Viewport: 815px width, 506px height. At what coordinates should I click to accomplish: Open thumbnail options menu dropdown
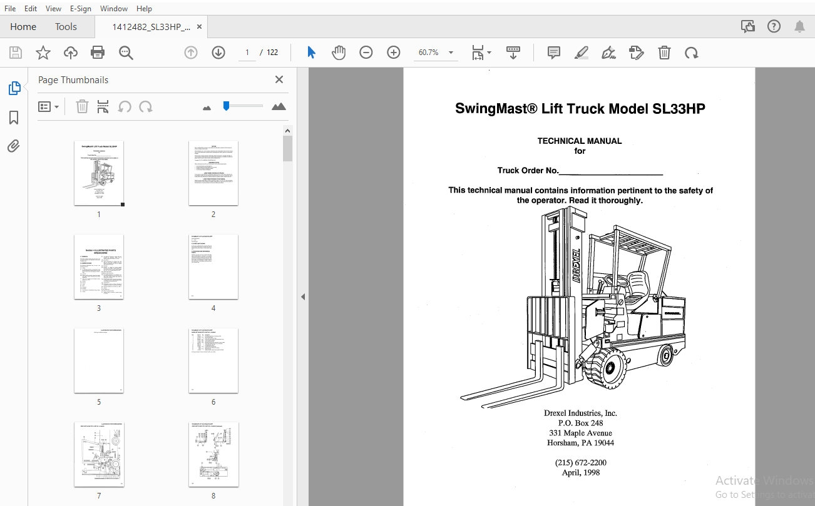click(48, 107)
